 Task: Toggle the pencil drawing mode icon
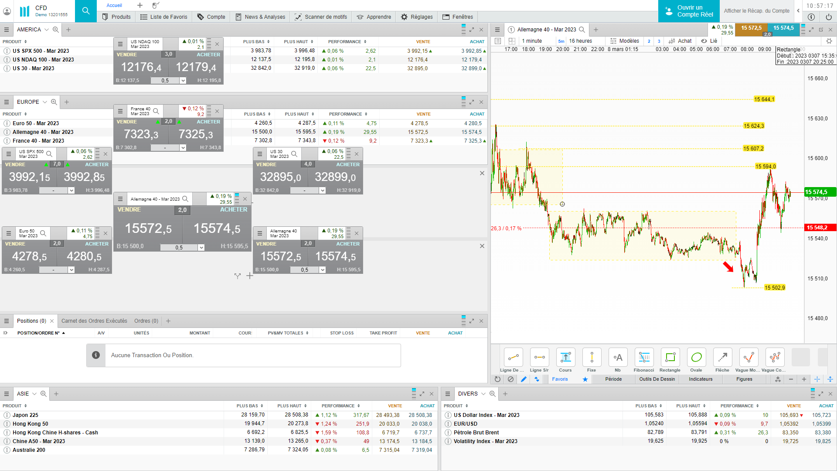[x=524, y=379]
